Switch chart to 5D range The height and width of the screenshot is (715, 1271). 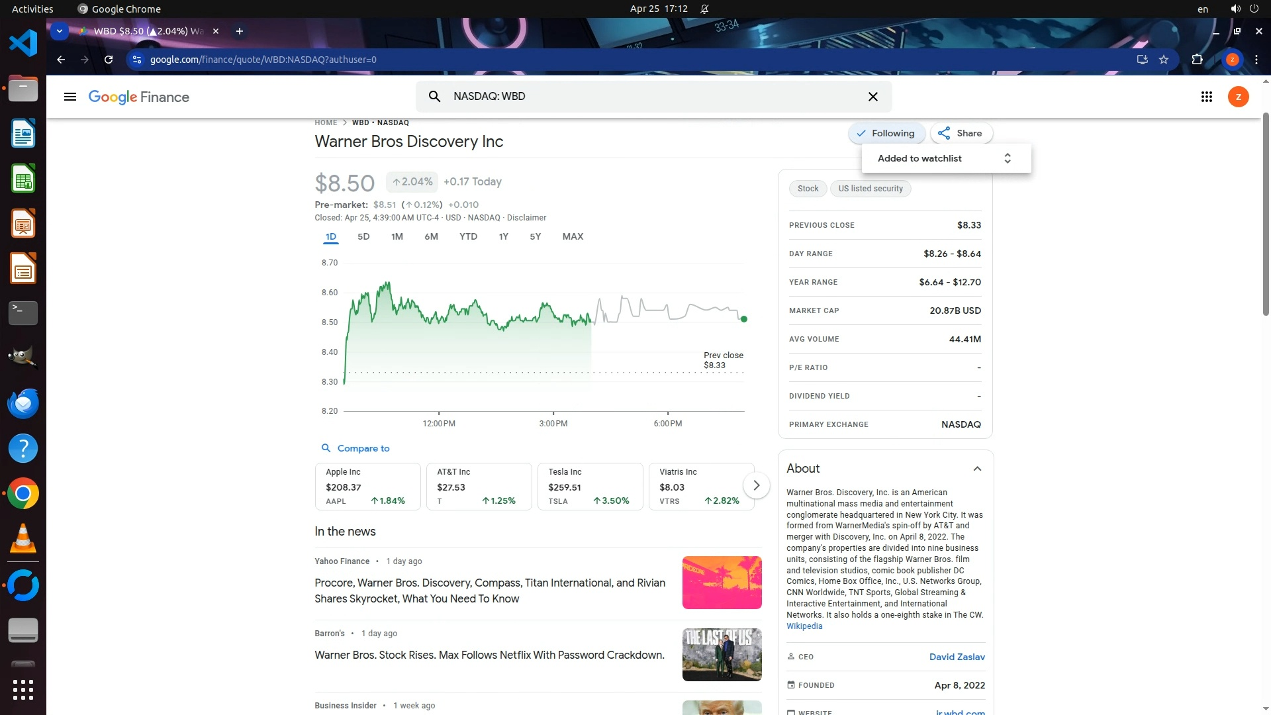(x=363, y=236)
